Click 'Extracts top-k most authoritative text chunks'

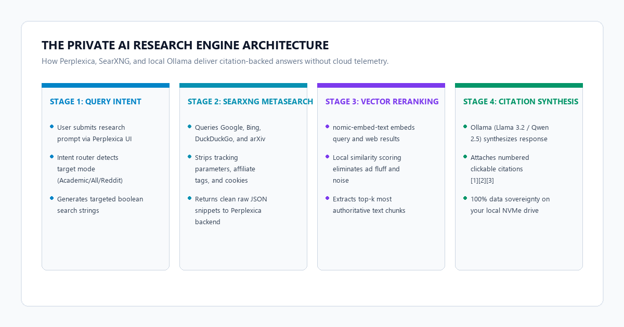(369, 205)
